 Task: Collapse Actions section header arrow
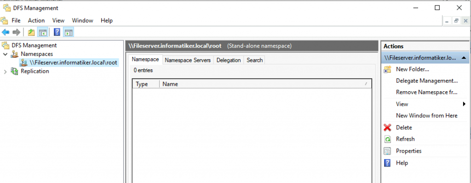[x=464, y=57]
